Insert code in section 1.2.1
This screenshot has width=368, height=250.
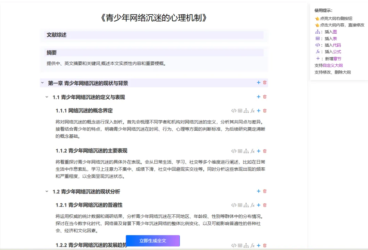click(x=234, y=205)
